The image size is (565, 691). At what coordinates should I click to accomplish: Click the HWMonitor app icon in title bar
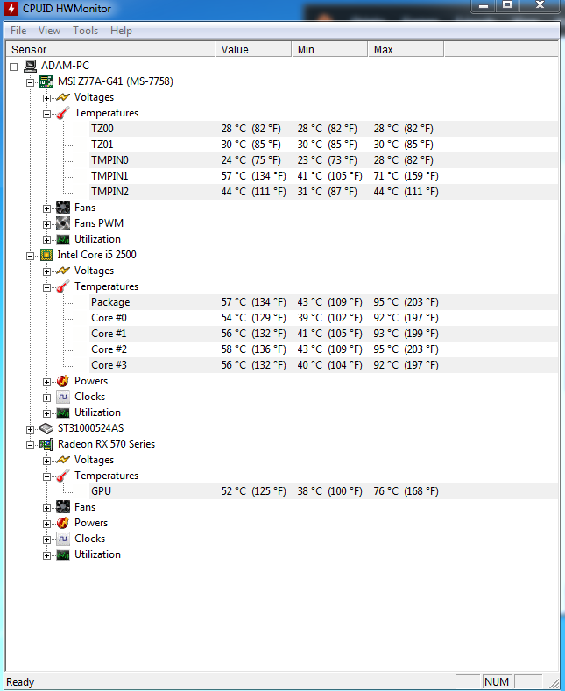(11, 9)
